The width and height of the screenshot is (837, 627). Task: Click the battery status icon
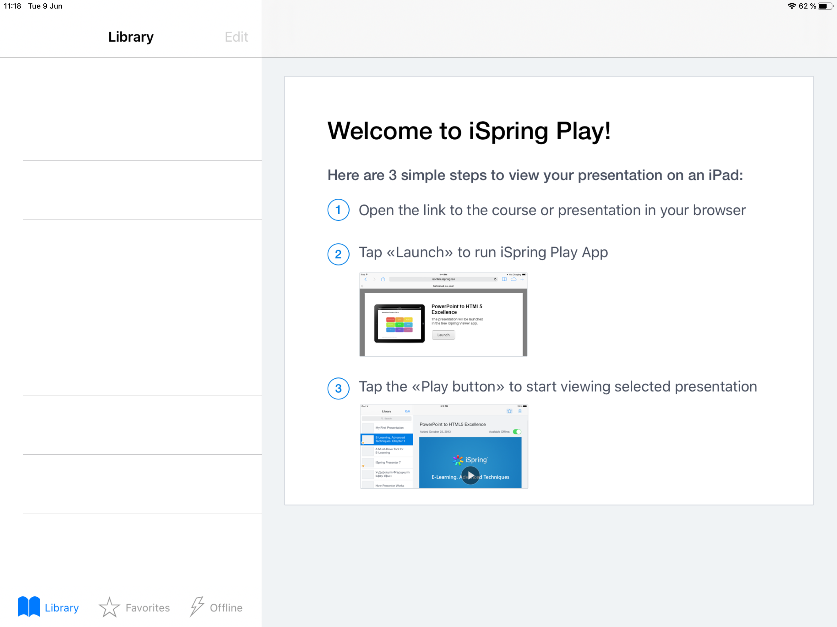point(826,6)
